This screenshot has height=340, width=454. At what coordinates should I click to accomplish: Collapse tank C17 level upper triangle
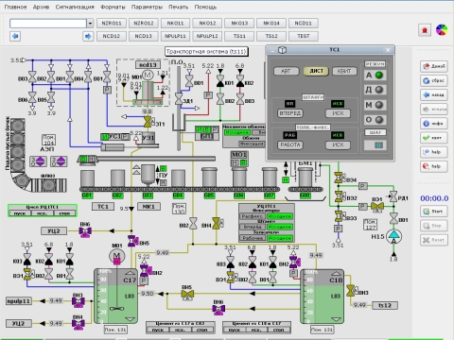[x=131, y=273]
